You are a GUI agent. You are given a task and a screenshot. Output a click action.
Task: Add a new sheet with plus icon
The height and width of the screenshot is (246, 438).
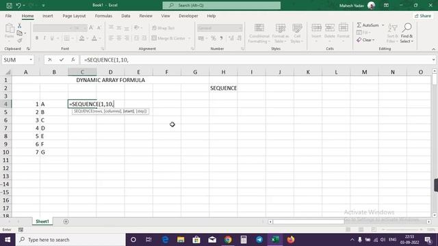click(66, 221)
